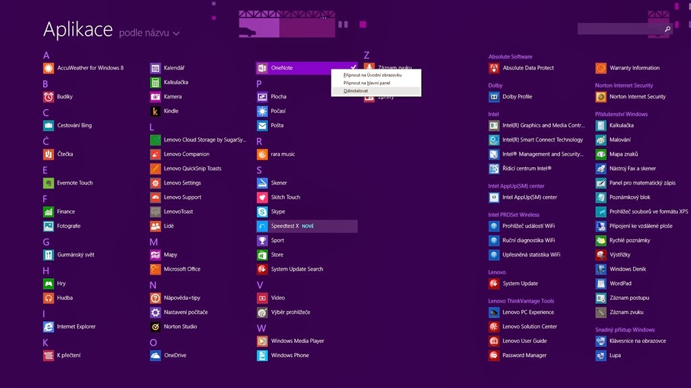Screen dimensions: 691x388
Task: Launch Norton Internet Security icon
Action: tap(601, 97)
